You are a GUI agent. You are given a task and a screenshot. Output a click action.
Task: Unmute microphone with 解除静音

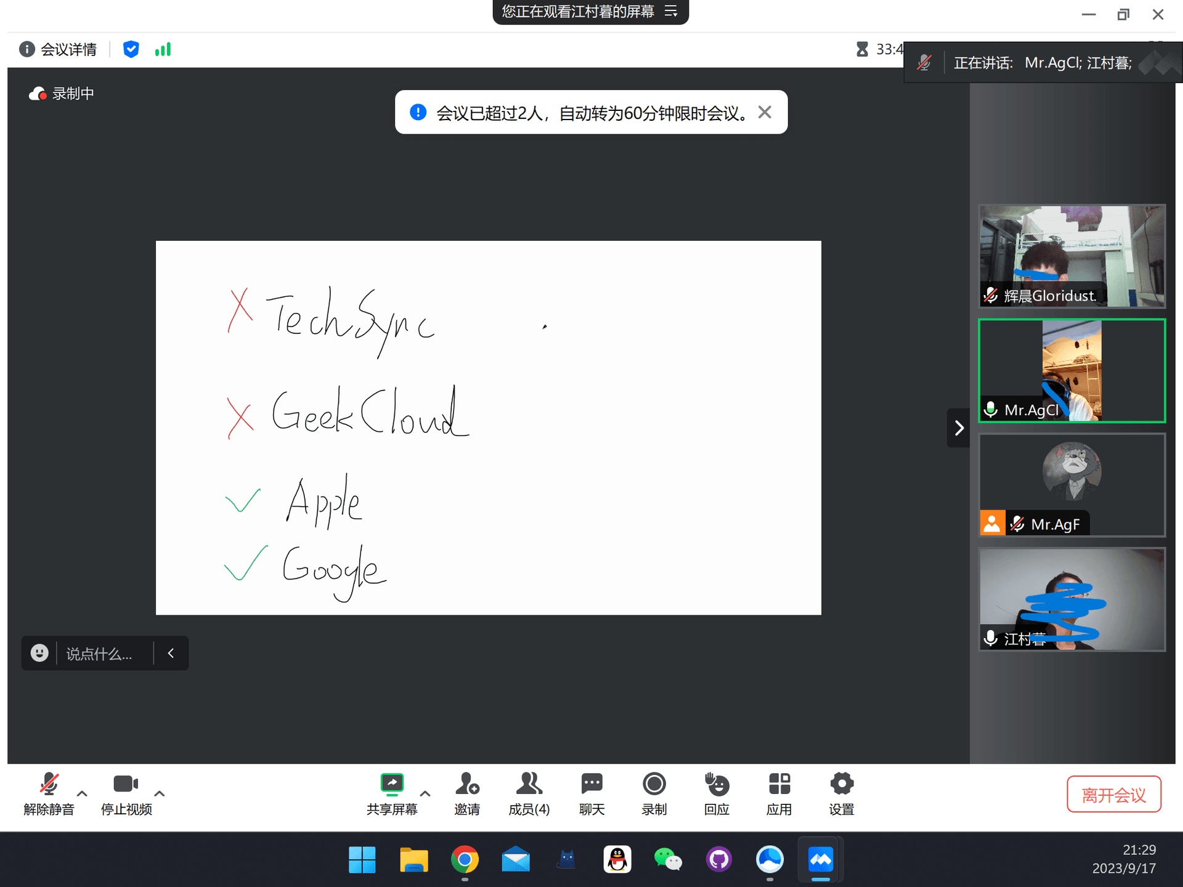pos(49,795)
